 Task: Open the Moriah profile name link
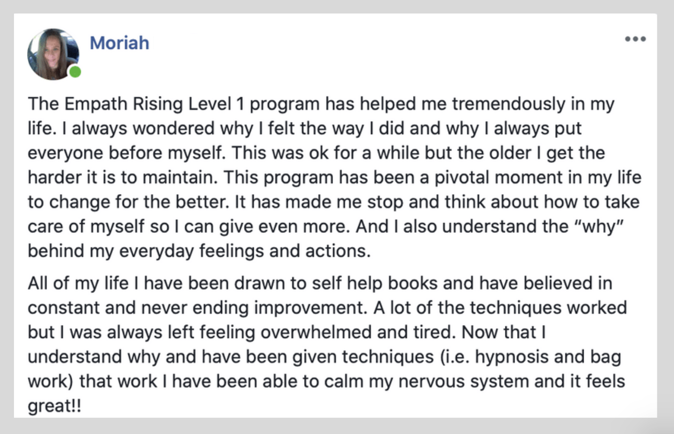click(119, 43)
